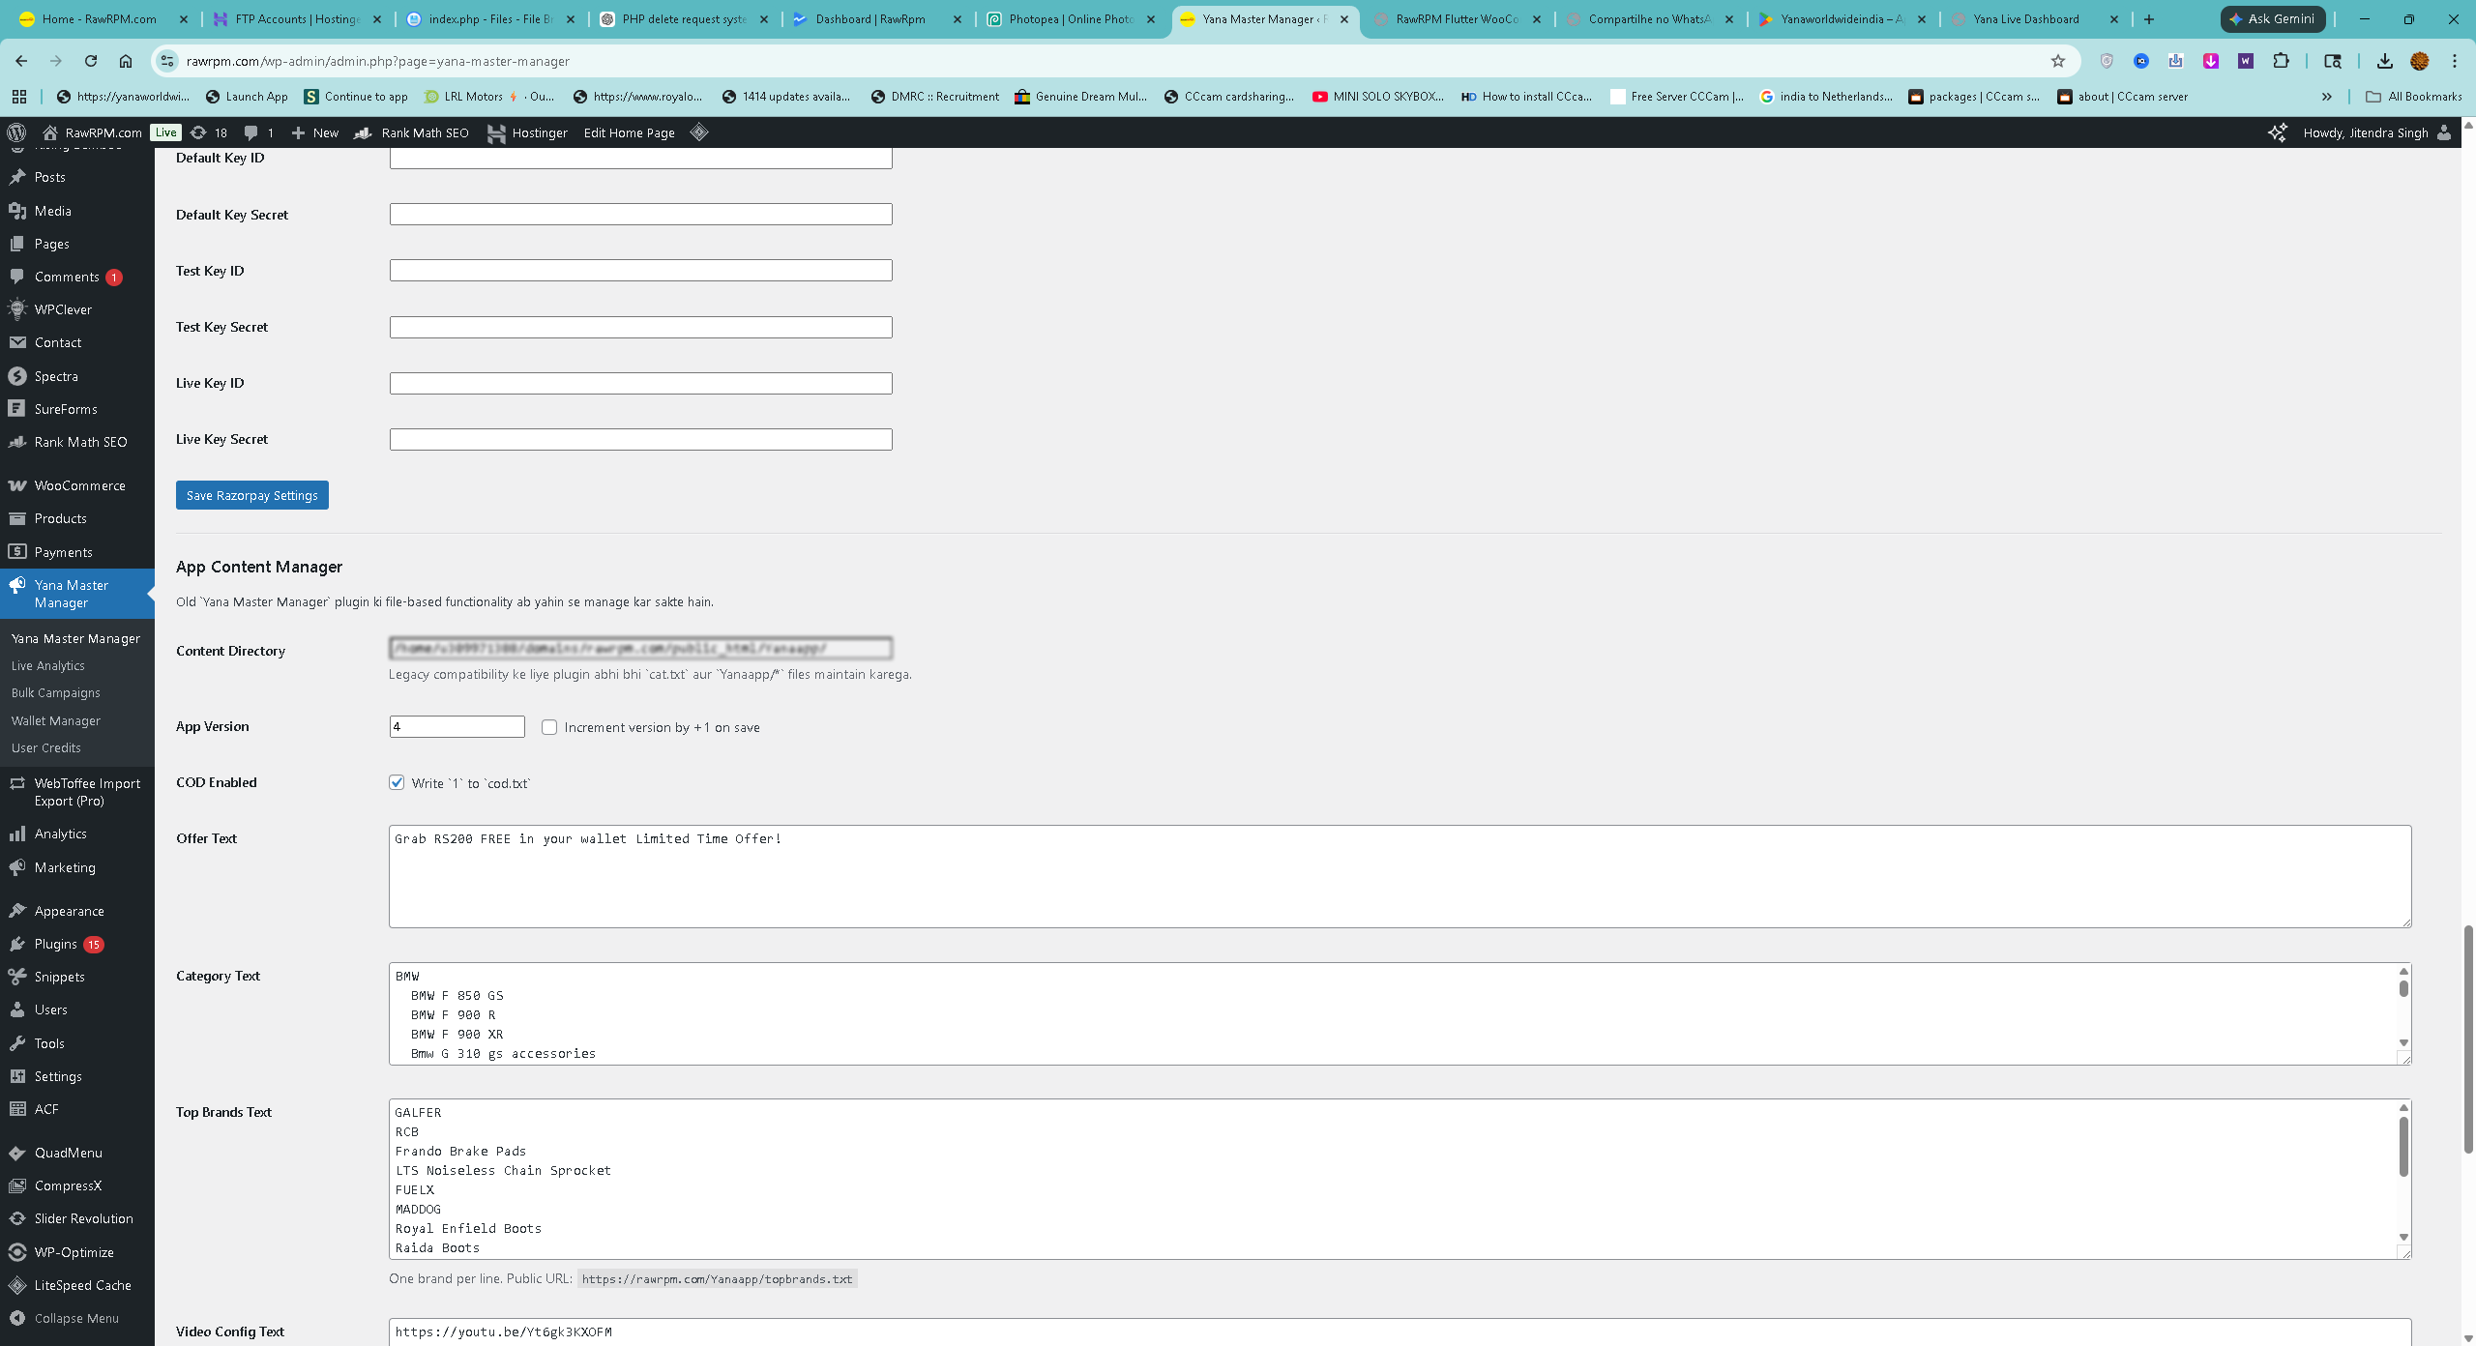Open the Live Analytics submenu link

tap(49, 665)
